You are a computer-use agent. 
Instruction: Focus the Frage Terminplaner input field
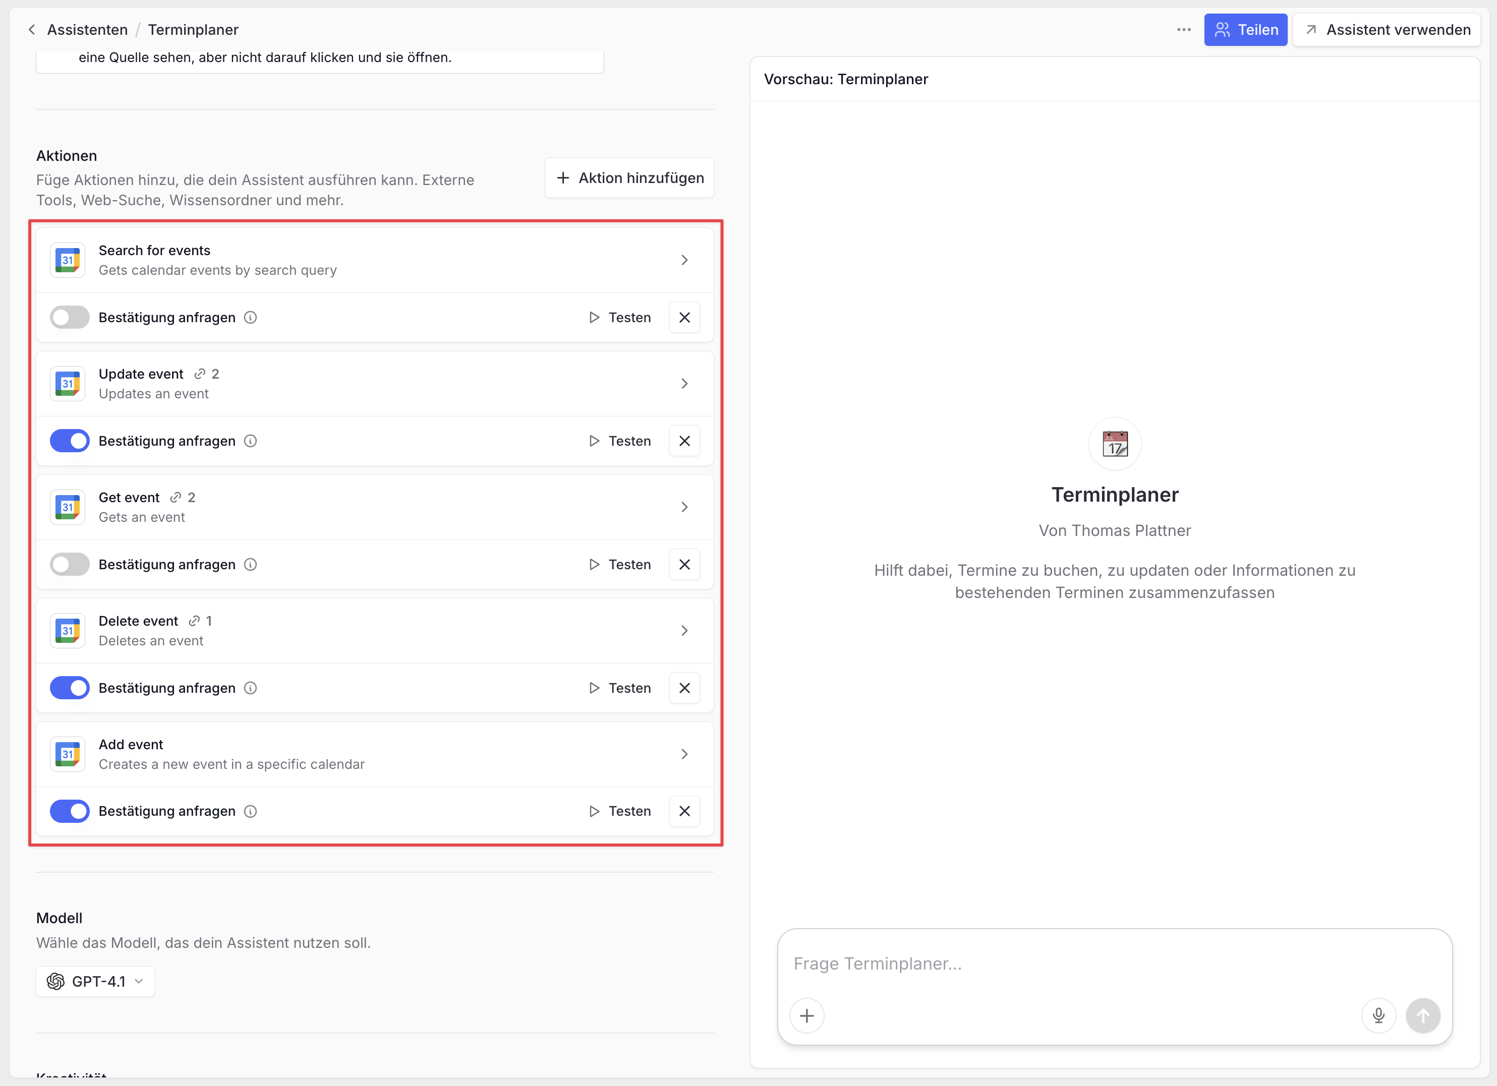pyautogui.click(x=1114, y=964)
